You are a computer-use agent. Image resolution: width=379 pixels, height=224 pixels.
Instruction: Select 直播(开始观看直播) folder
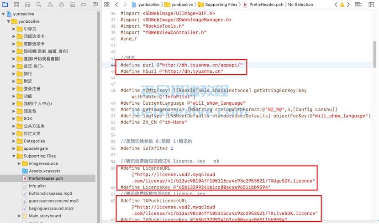point(39,59)
